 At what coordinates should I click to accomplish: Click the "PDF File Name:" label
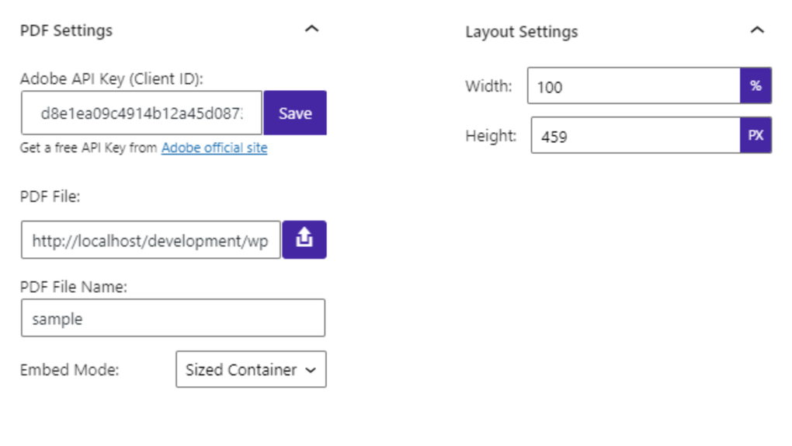[x=73, y=287]
